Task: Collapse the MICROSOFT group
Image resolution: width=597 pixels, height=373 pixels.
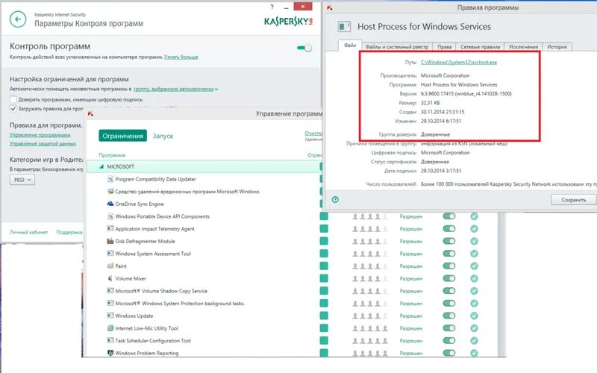Action: tap(101, 166)
